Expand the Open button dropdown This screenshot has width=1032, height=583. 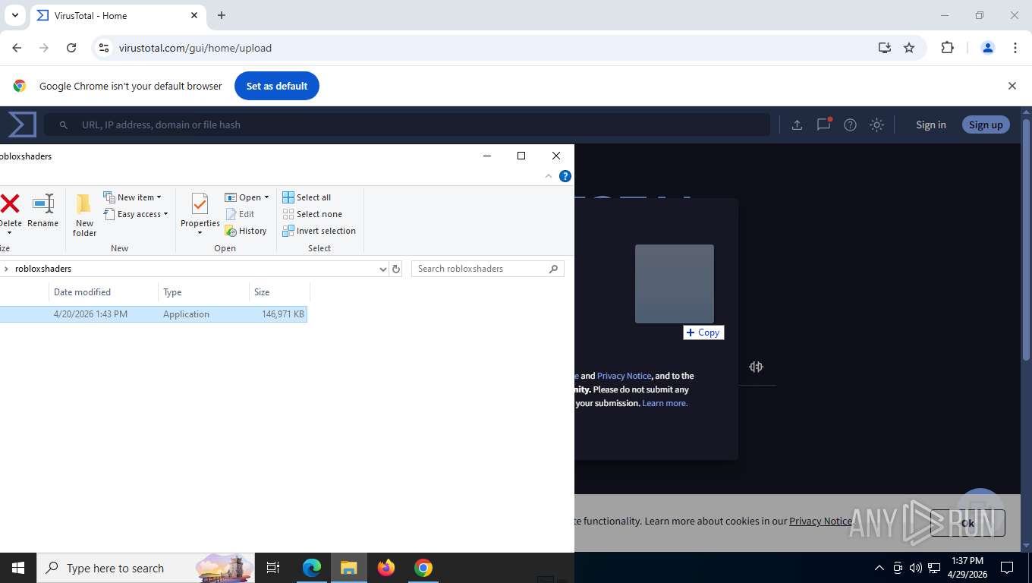coord(266,197)
